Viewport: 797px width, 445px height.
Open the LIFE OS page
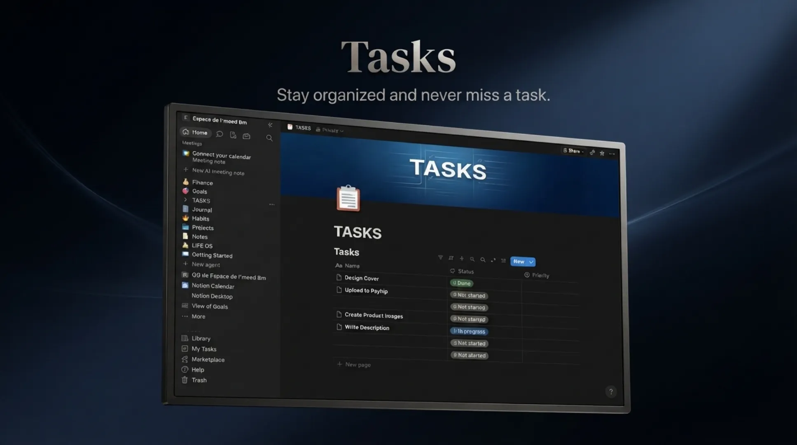[x=202, y=246]
